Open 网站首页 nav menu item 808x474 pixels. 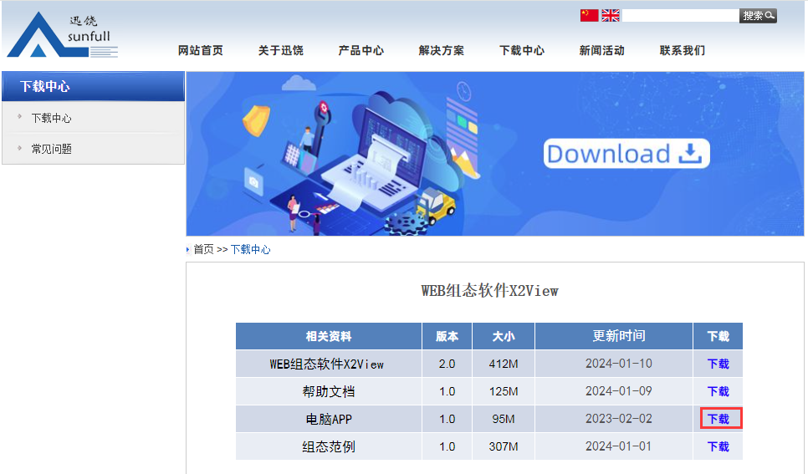tap(201, 50)
